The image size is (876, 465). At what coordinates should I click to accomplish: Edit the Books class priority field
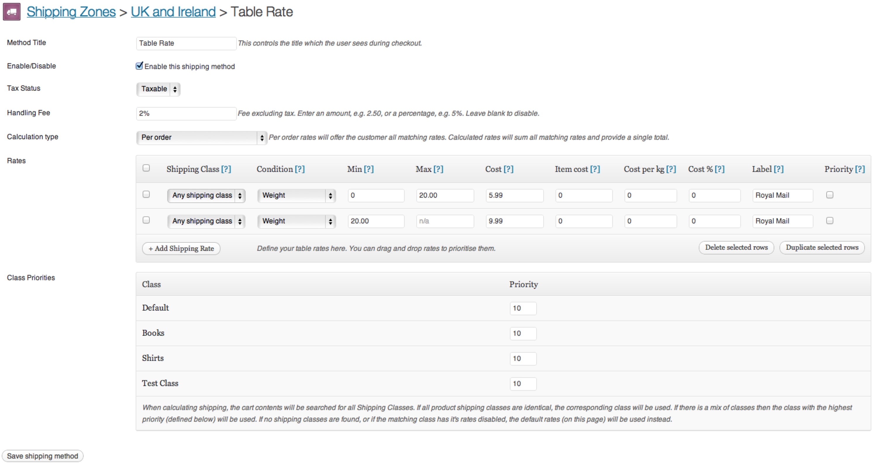coord(523,334)
